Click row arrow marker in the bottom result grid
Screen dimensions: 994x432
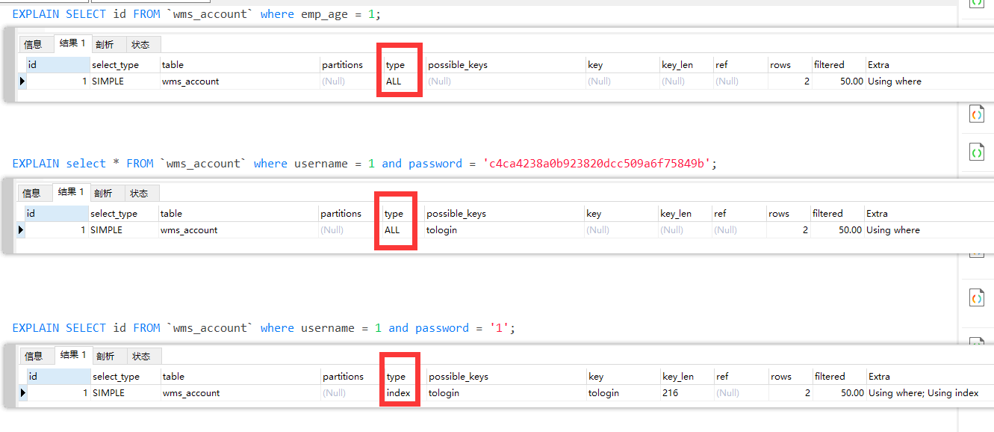[x=22, y=392]
